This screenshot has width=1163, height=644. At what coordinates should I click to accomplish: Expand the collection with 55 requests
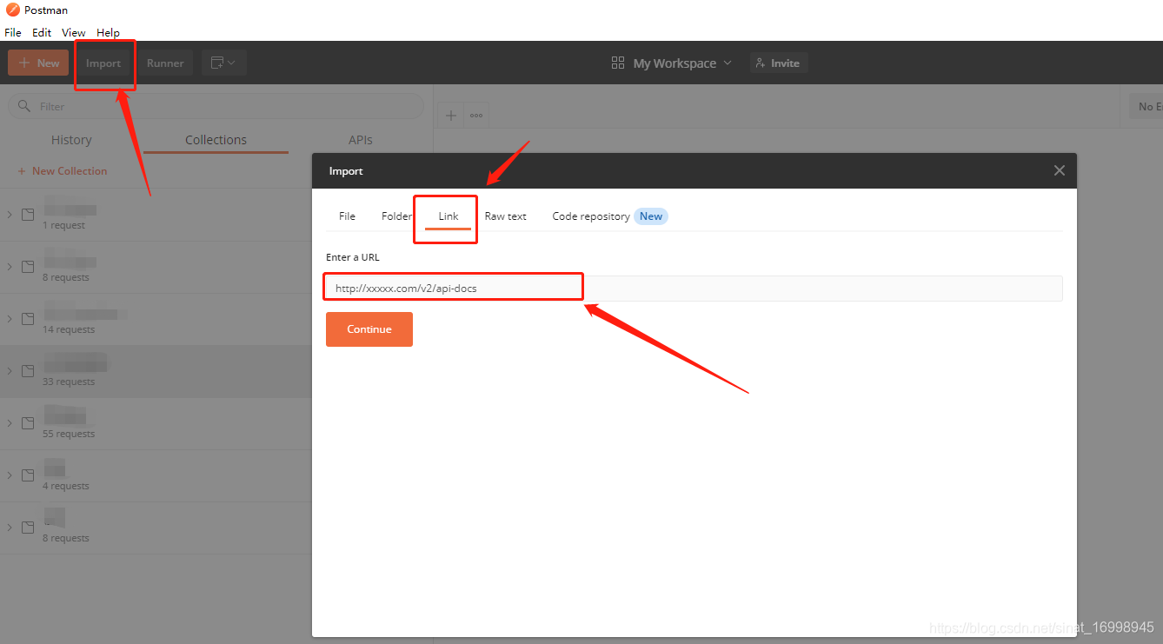(10, 423)
